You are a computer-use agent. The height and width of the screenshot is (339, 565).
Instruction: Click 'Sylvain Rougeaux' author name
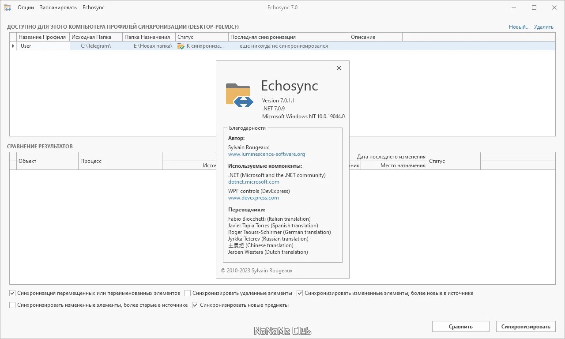tap(249, 147)
